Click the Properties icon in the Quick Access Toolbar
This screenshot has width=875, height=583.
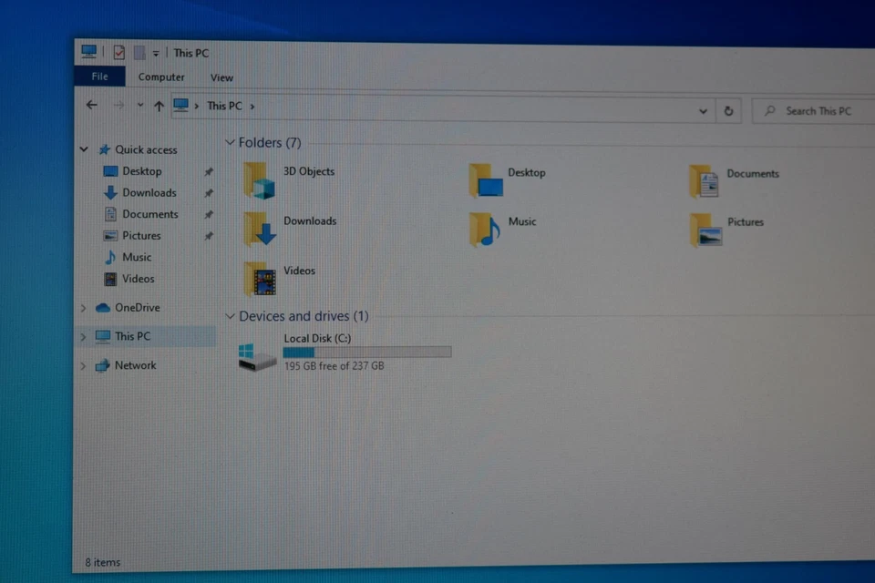[118, 52]
